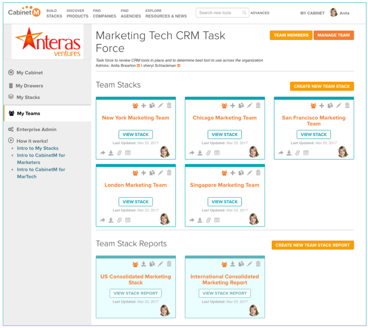Image resolution: width=368 pixels, height=328 pixels.
Task: Click plus icon on New York Marketing Team card
Action: tap(143, 106)
